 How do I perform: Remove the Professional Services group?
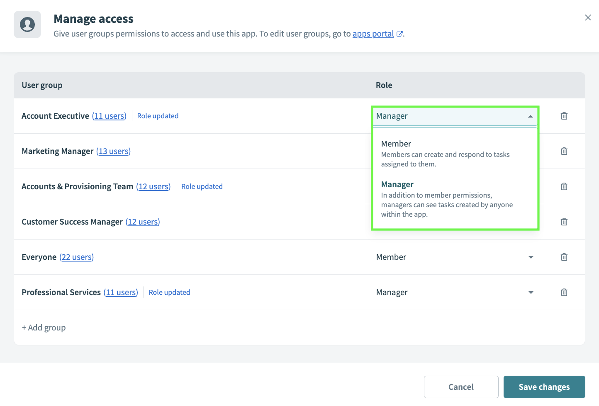coord(564,292)
